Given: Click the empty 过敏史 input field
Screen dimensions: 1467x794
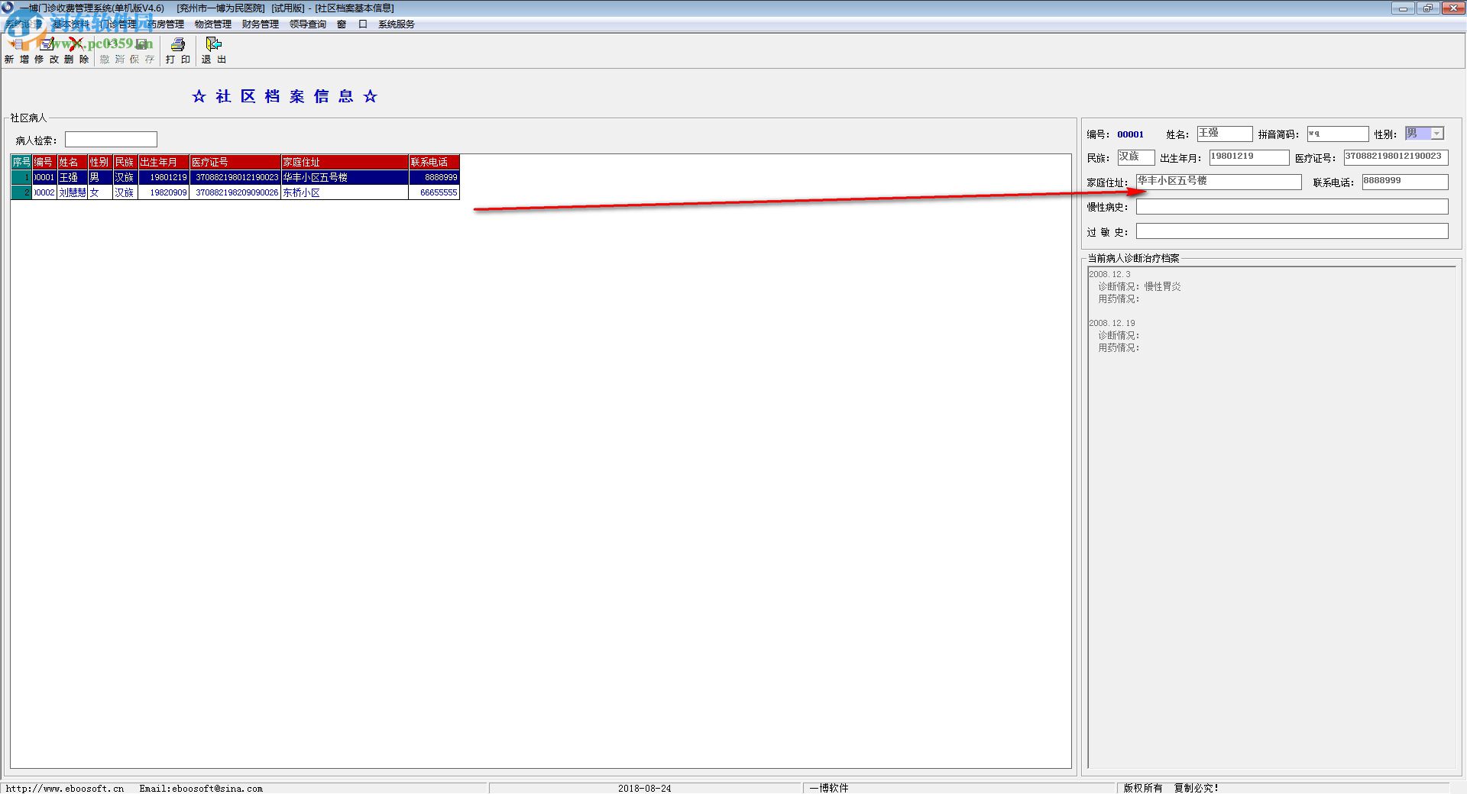Looking at the screenshot, I should click(1291, 231).
